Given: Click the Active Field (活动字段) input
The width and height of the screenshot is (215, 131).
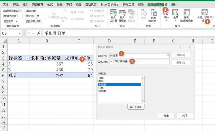Looking at the screenshot, I should point(37,16).
